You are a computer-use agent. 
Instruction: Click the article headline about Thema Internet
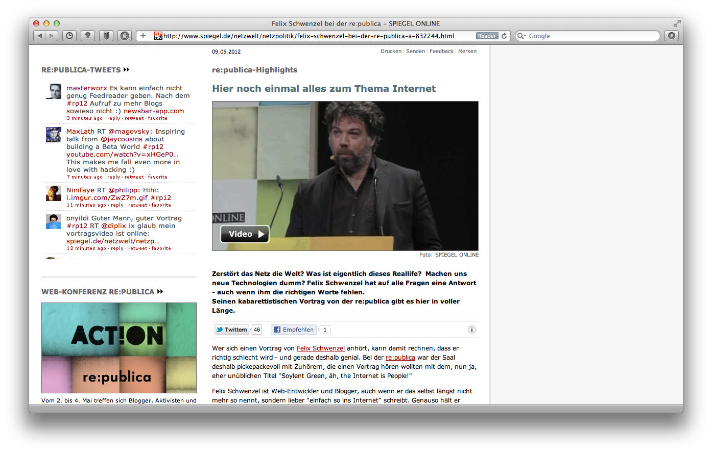pos(324,89)
